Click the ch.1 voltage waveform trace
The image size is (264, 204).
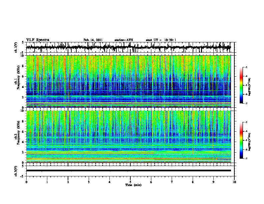128,47
